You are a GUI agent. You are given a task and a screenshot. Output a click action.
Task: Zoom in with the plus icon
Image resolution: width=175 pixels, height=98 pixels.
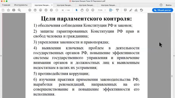point(93,10)
